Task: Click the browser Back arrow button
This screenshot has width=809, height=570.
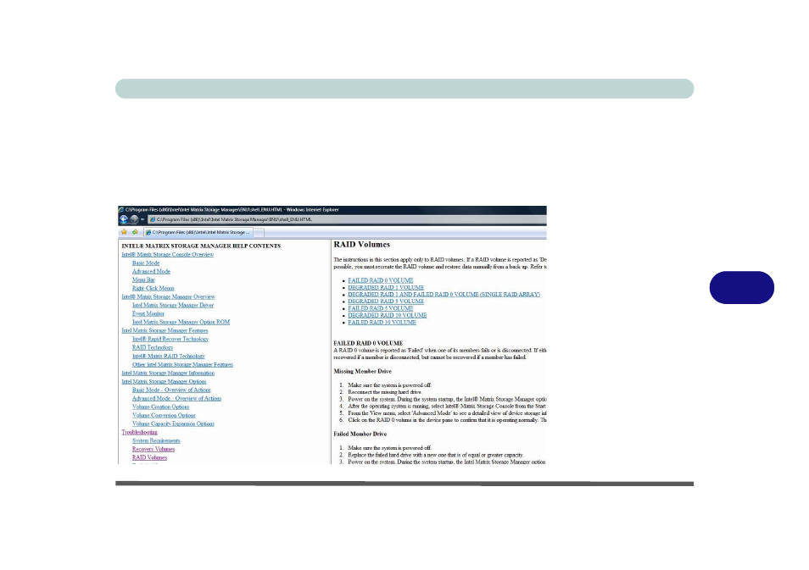Action: (124, 219)
